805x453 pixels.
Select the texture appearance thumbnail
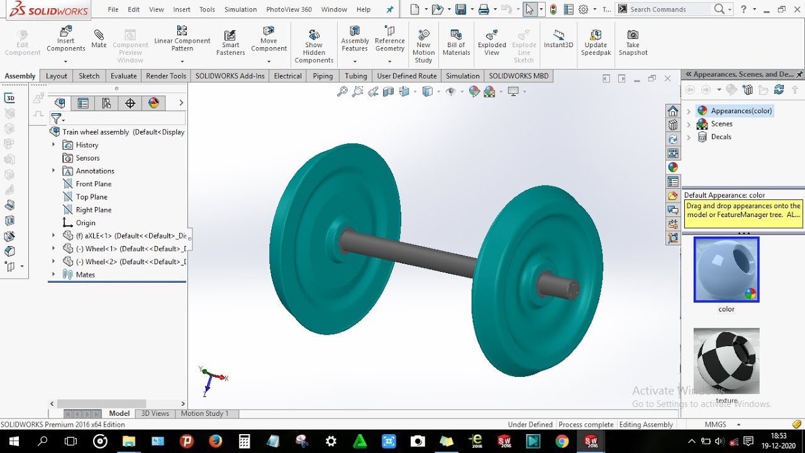[726, 361]
